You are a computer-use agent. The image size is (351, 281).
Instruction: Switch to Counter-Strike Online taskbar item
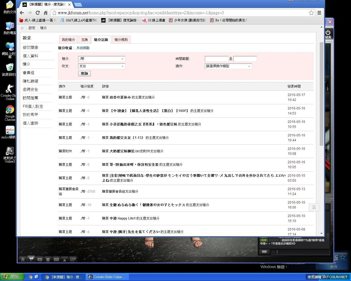tap(107, 277)
